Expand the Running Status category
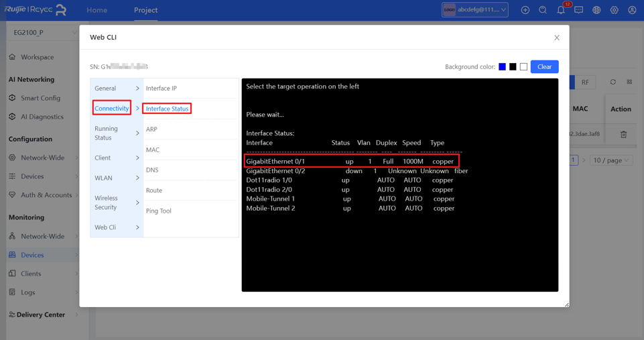Viewport: 644px width, 340px height. pyautogui.click(x=117, y=133)
